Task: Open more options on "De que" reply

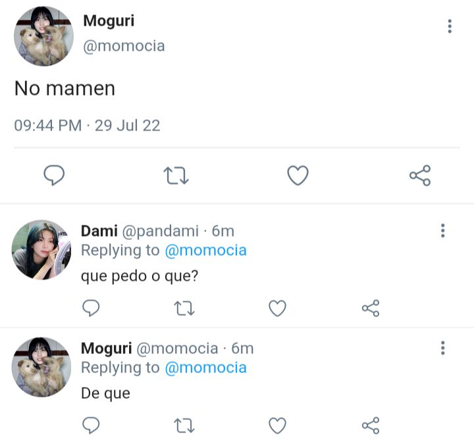Action: [x=443, y=348]
